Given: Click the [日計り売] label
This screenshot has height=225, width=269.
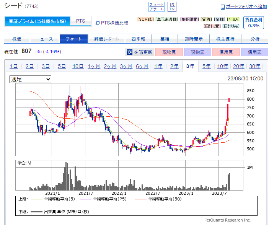Looking at the screenshot, I should click(231, 26).
